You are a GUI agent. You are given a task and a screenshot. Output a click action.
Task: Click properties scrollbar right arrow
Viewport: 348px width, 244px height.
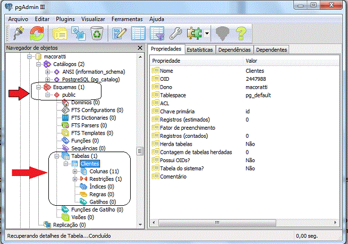[x=335, y=222]
